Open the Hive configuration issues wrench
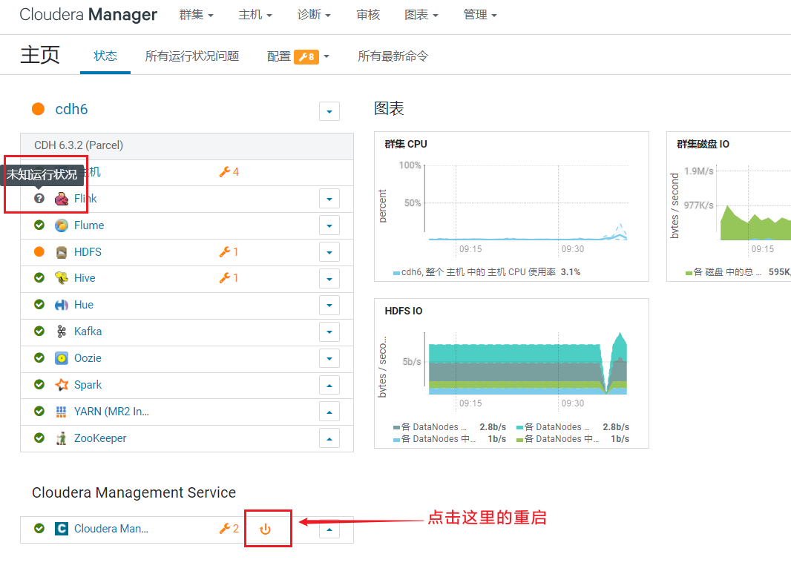 tap(229, 278)
